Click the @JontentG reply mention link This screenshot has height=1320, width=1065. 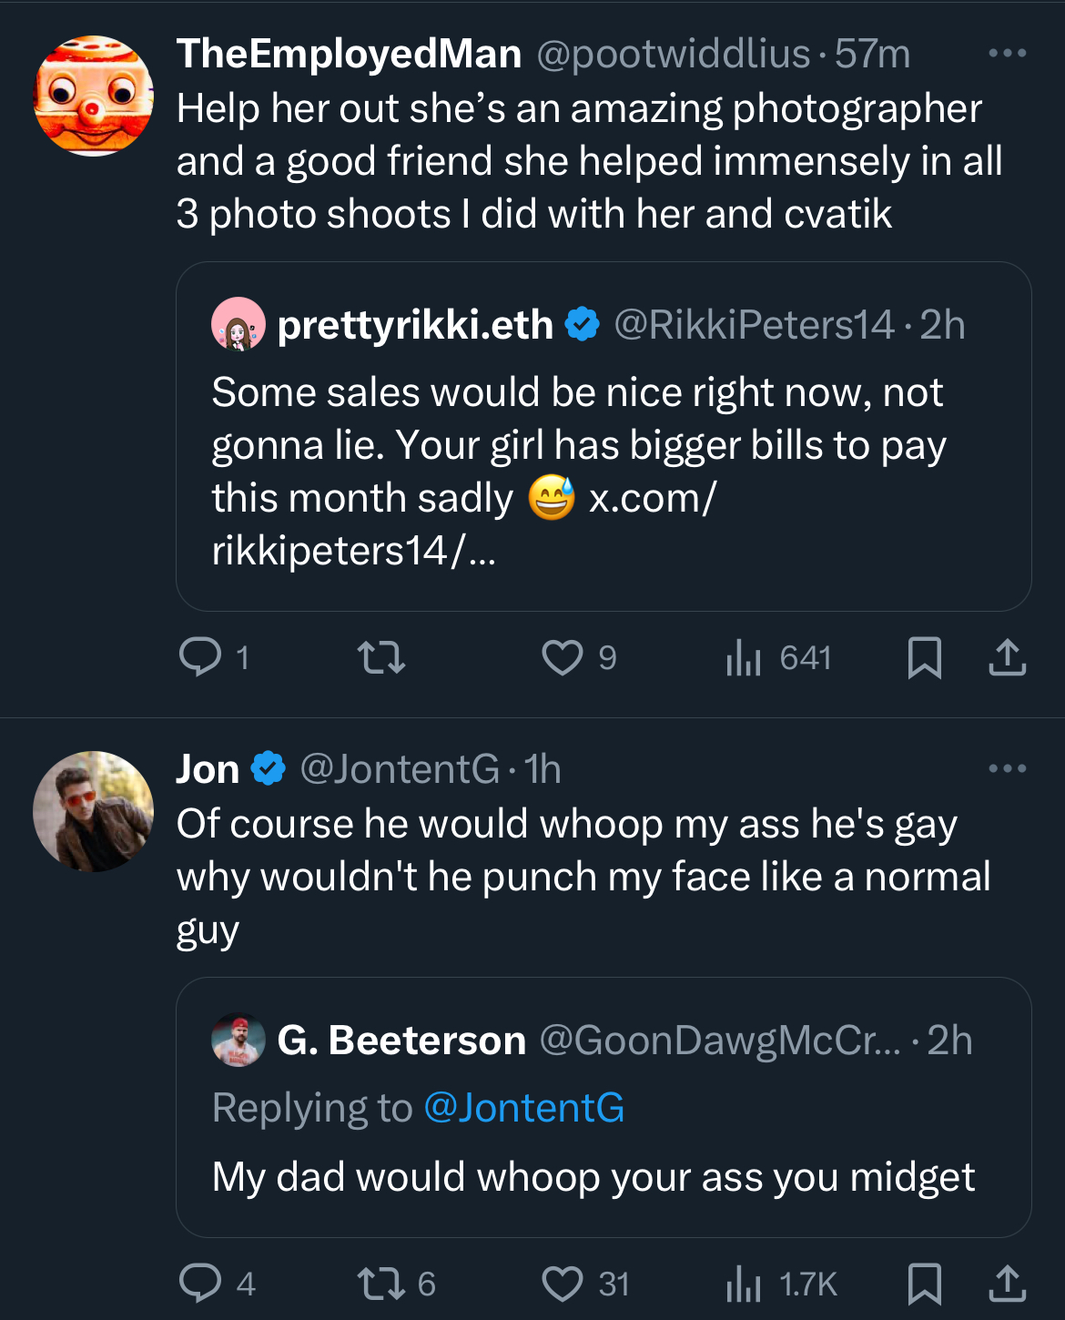[523, 1108]
